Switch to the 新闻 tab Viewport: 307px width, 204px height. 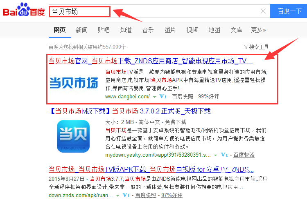[x=81, y=30]
